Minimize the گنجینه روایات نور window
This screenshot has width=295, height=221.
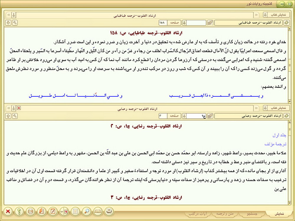[282, 4]
